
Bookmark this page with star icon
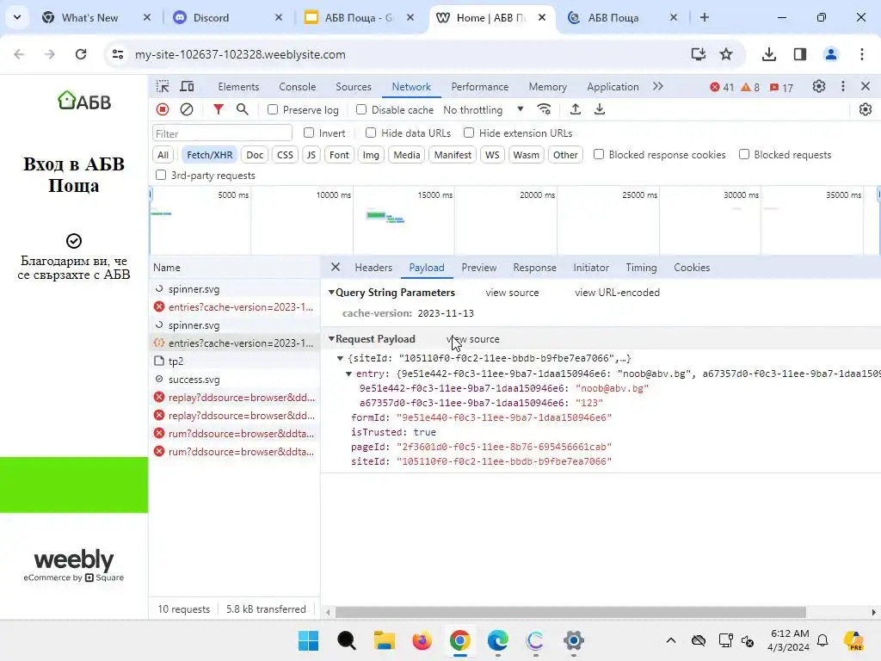tap(726, 54)
